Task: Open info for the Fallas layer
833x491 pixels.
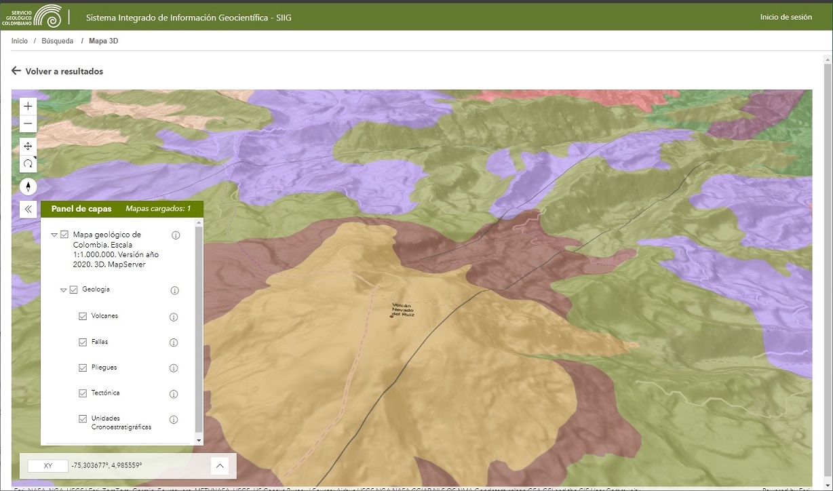Action: click(174, 342)
